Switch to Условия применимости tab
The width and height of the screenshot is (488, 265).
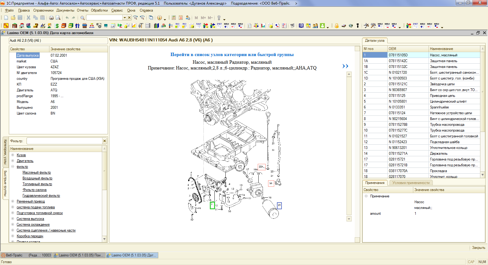[411, 183]
